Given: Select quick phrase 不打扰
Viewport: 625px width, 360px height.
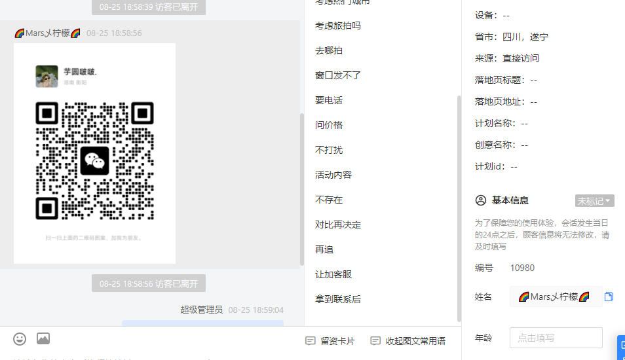Looking at the screenshot, I should pos(328,150).
